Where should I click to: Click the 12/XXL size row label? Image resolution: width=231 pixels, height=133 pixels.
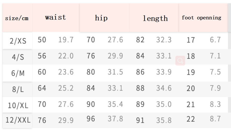18,120
